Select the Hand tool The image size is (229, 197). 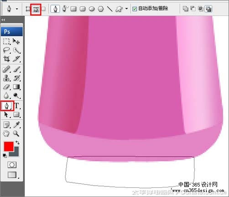tap(6, 134)
